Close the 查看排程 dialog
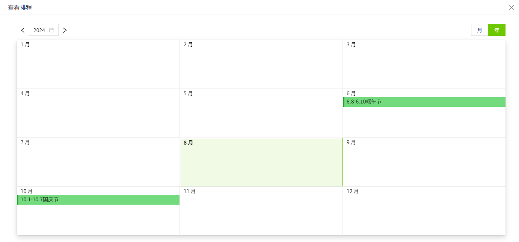The height and width of the screenshot is (242, 519). click(511, 7)
